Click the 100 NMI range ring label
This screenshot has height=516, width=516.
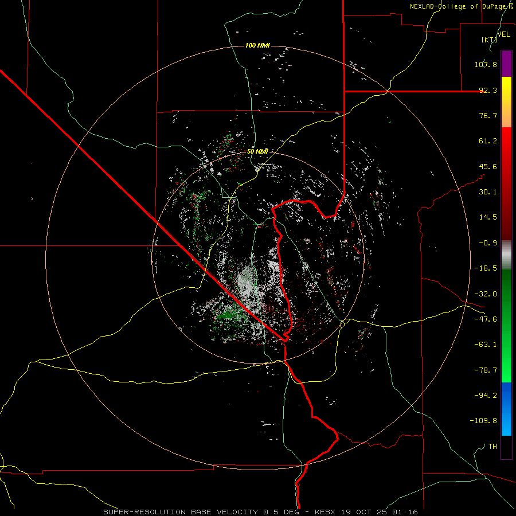257,45
